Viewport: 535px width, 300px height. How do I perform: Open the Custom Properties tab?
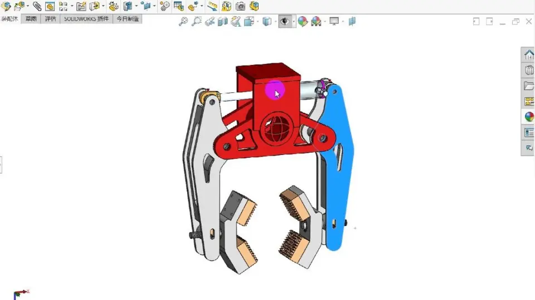[x=528, y=132]
